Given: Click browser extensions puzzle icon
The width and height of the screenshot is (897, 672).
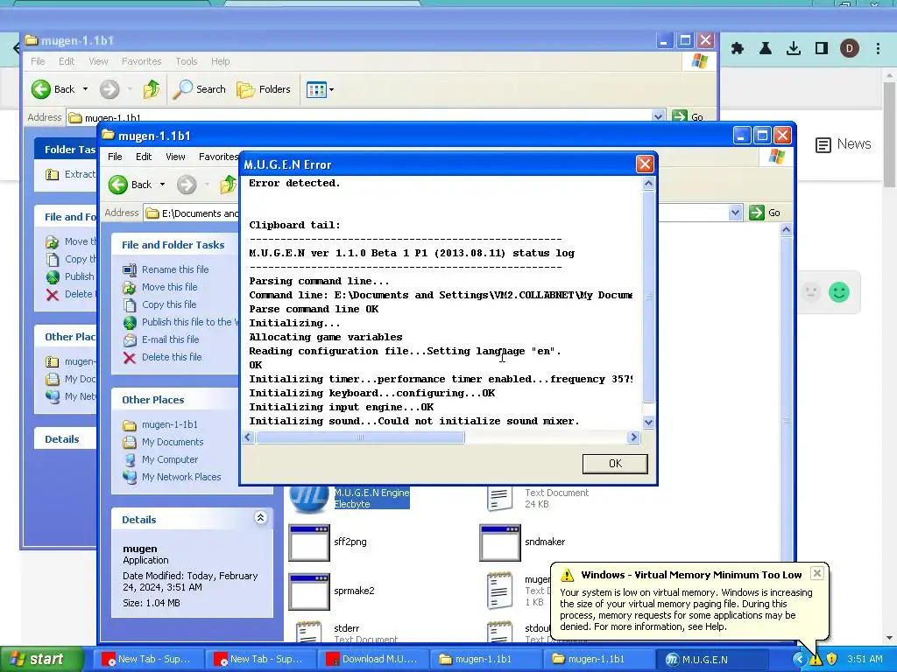Looking at the screenshot, I should 738,49.
